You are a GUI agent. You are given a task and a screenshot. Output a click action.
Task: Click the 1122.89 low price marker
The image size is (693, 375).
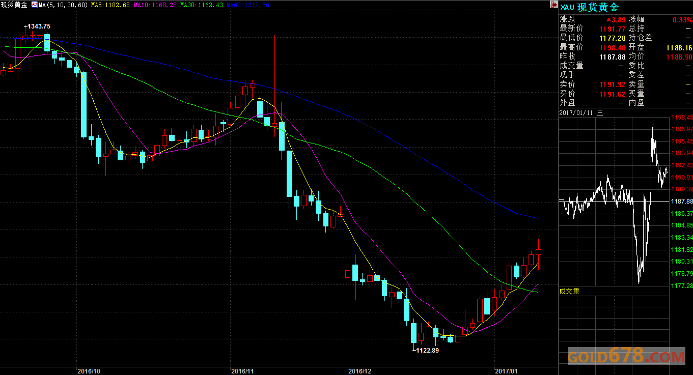[x=427, y=350]
